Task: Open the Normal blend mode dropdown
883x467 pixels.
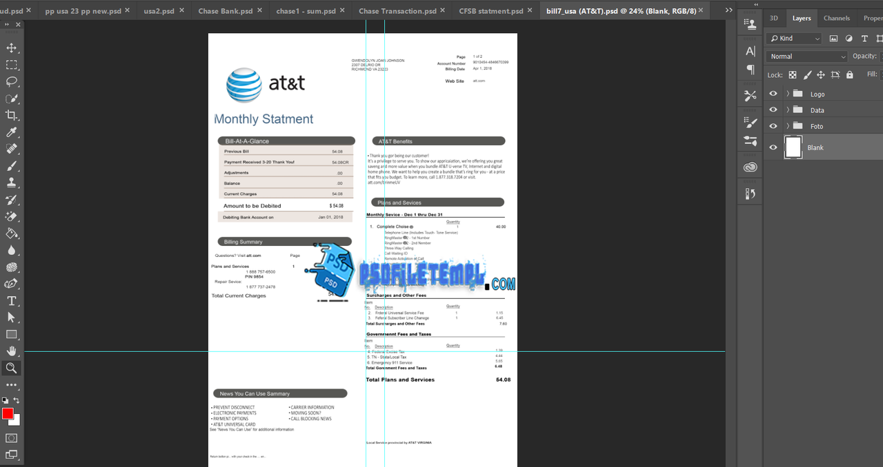Action: tap(806, 56)
